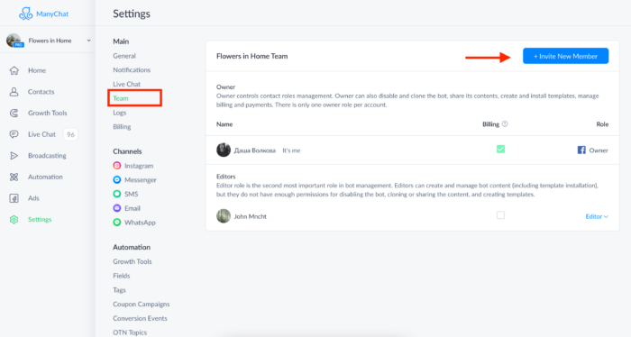Screen dimensions: 631x337
Task: Open the Editor role dropdown
Action: (597, 216)
